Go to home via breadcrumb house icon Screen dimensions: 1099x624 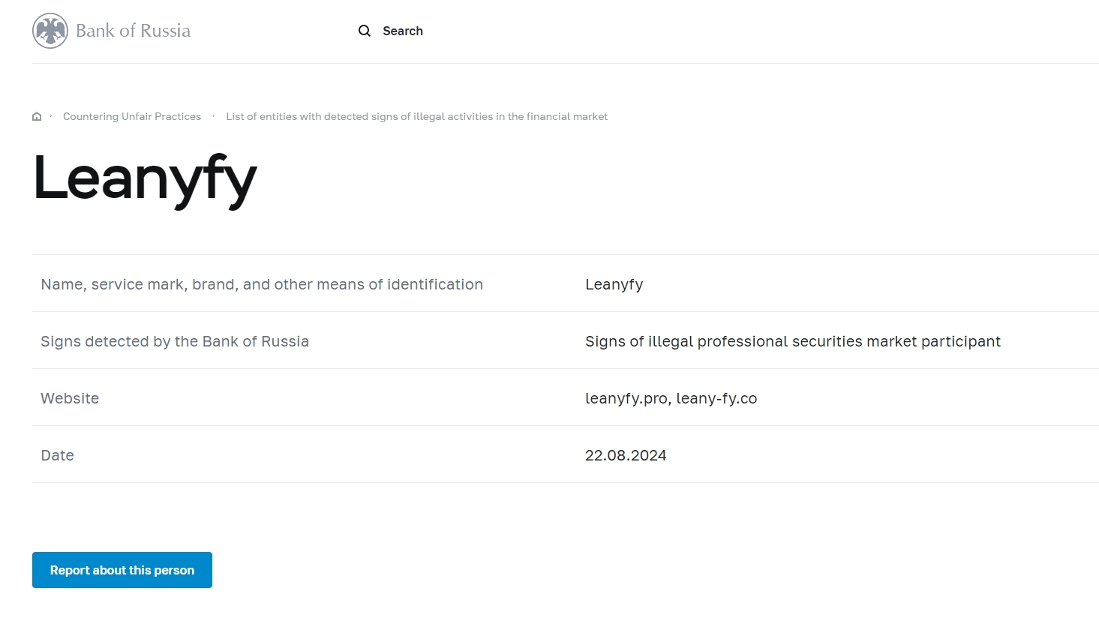tap(37, 116)
